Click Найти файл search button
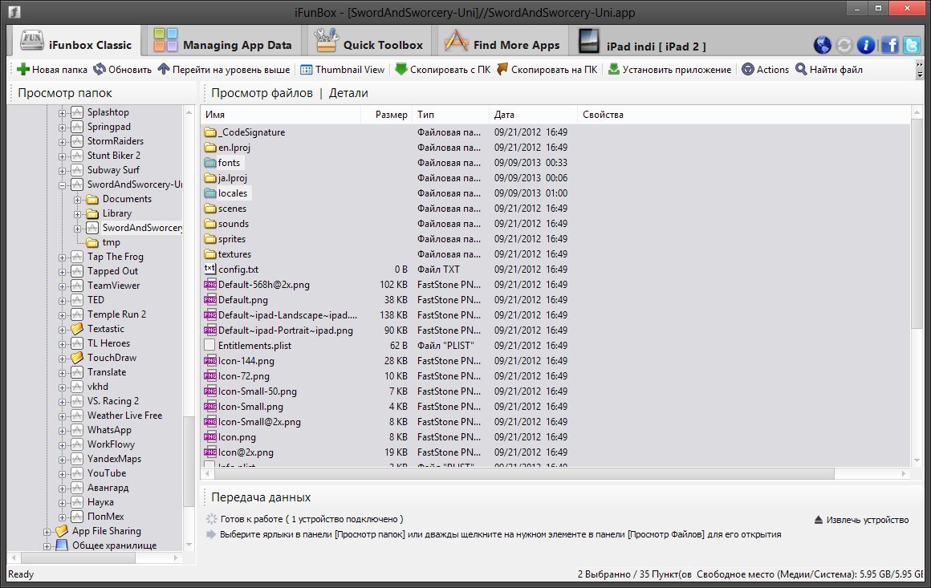This screenshot has height=588, width=931. pos(828,70)
